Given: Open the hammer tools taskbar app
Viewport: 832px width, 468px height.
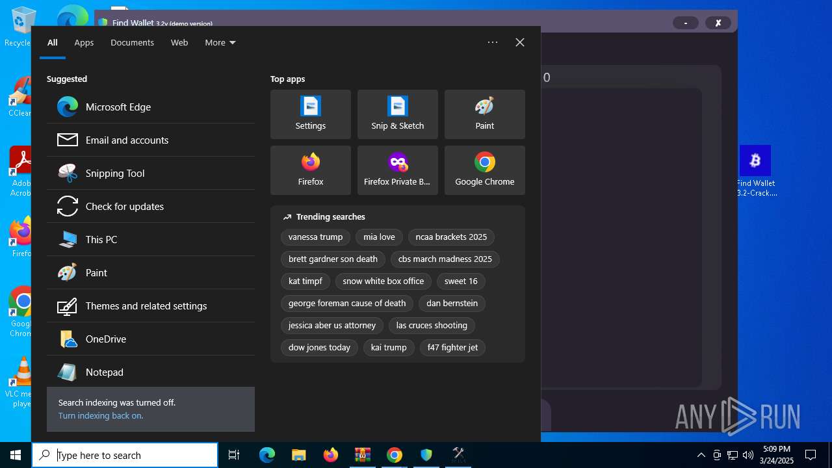Looking at the screenshot, I should (x=458, y=455).
